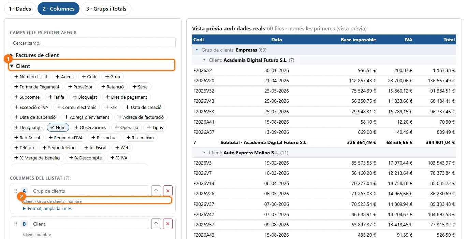The image size is (466, 239).
Task: Focus the Cercar camp search box
Action: [93, 43]
